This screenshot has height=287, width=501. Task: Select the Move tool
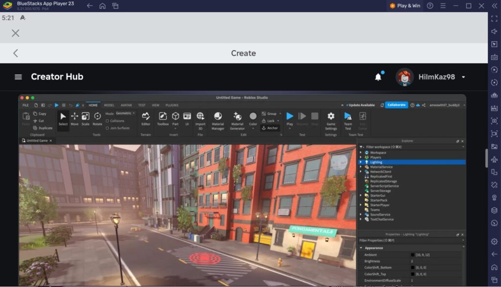(74, 119)
